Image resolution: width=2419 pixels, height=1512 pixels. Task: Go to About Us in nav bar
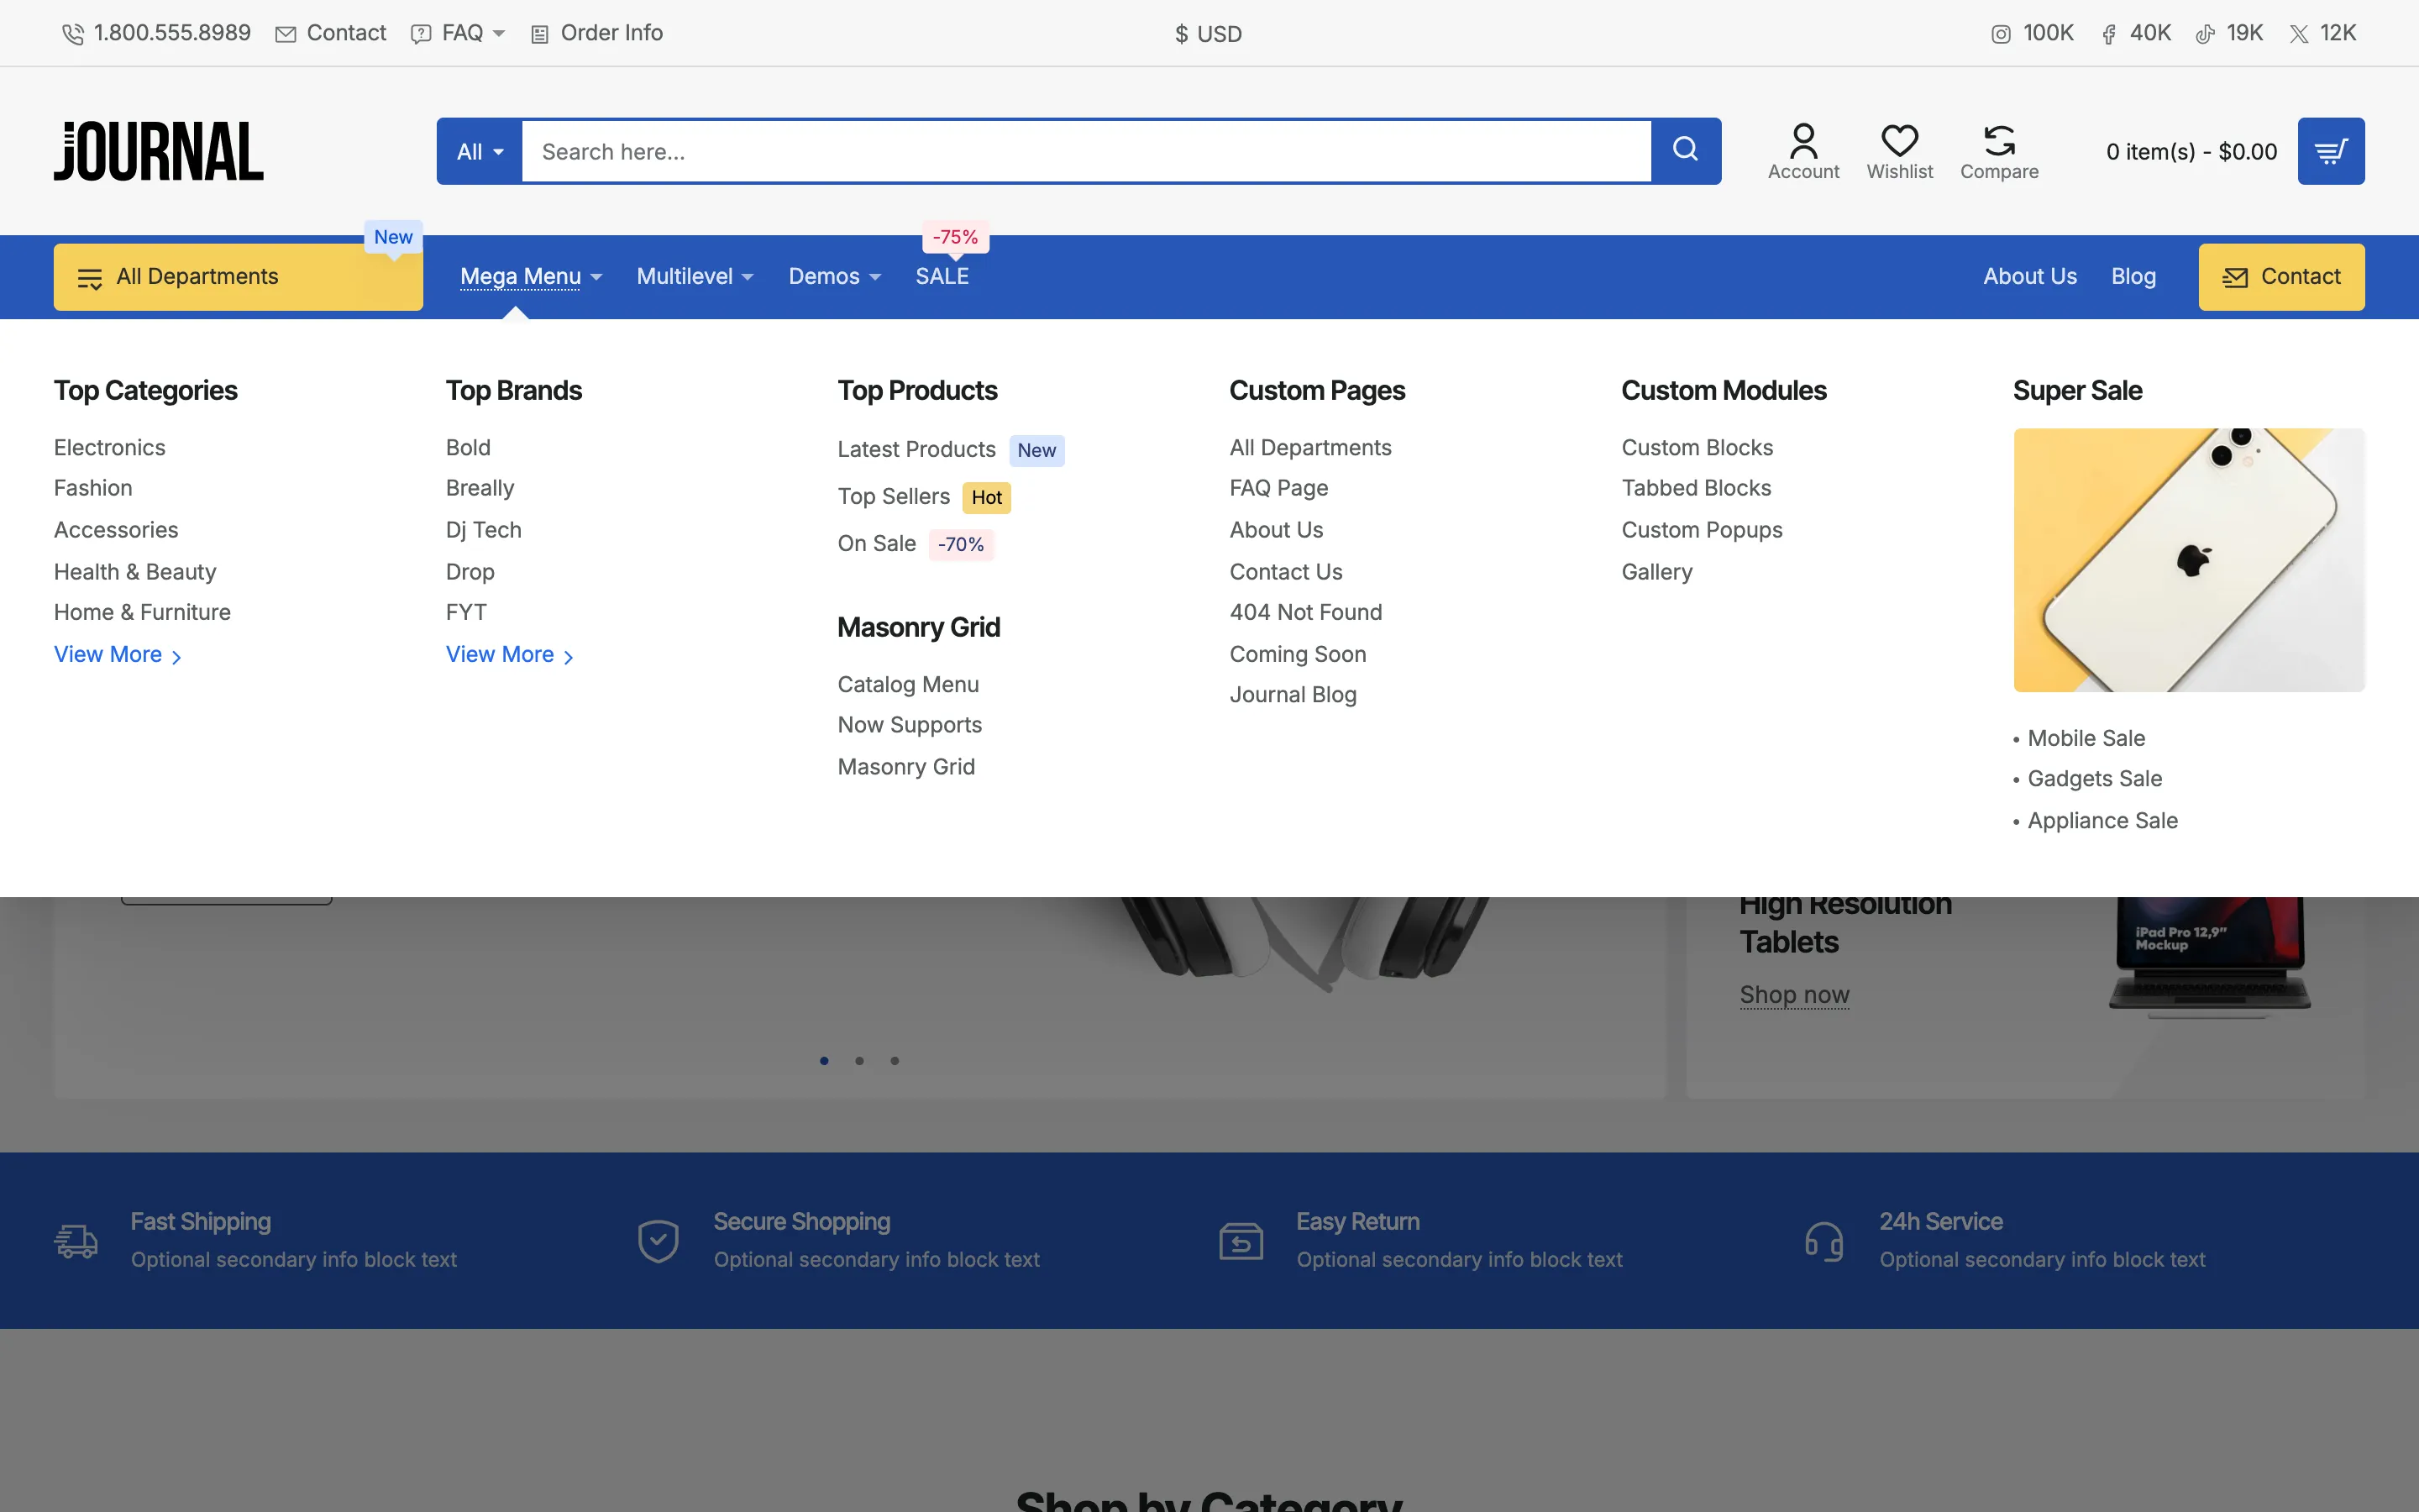click(2029, 276)
